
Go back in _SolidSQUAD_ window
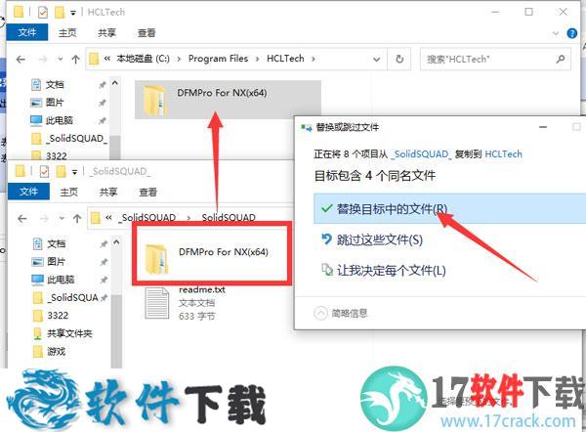[22, 218]
